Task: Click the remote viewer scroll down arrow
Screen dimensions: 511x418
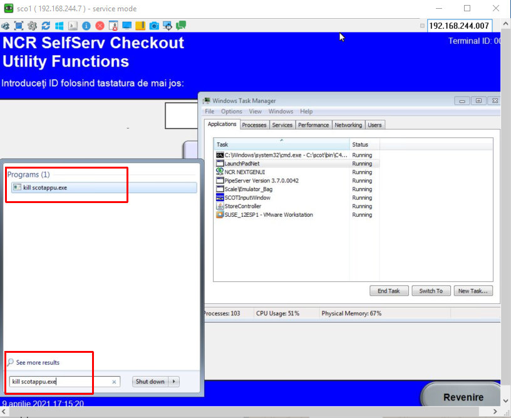Action: click(505, 400)
